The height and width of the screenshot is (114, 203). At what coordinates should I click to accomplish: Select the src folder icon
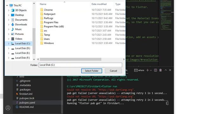pyautogui.click(x=42, y=31)
